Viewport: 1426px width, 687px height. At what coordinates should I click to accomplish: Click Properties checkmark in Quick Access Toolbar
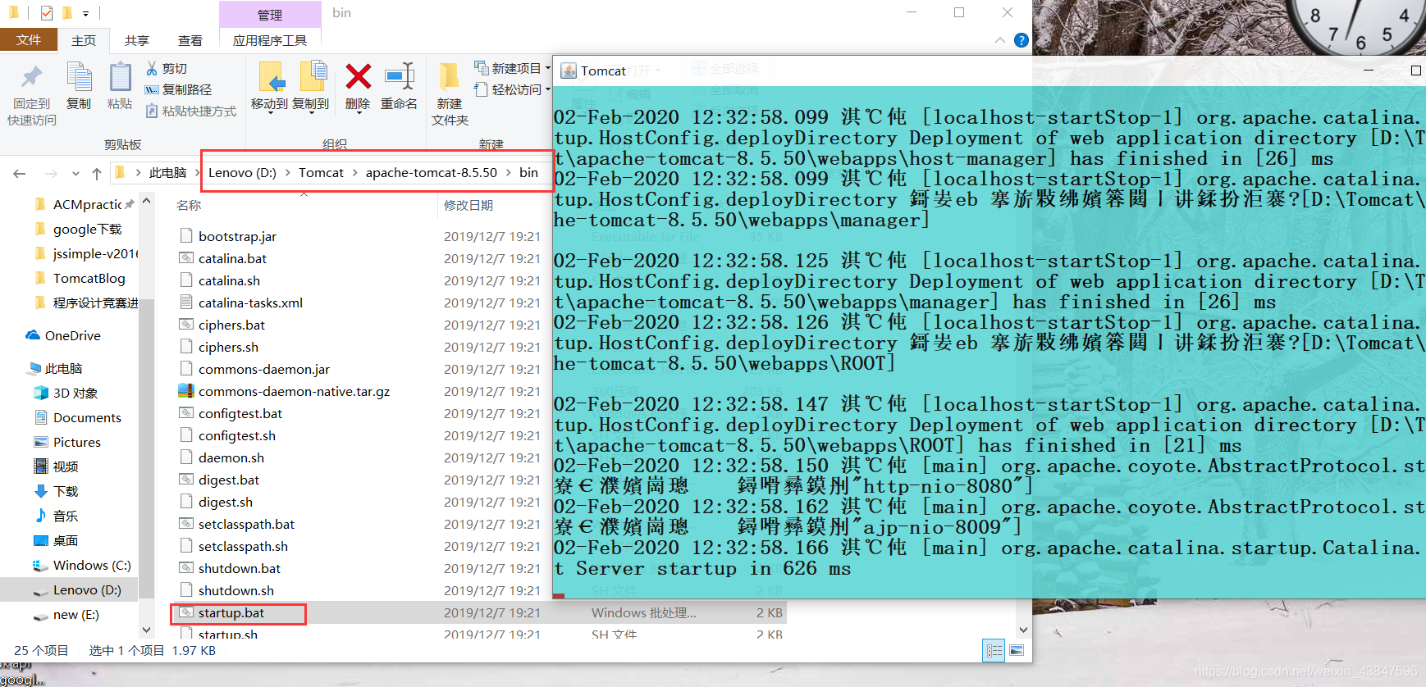click(46, 13)
